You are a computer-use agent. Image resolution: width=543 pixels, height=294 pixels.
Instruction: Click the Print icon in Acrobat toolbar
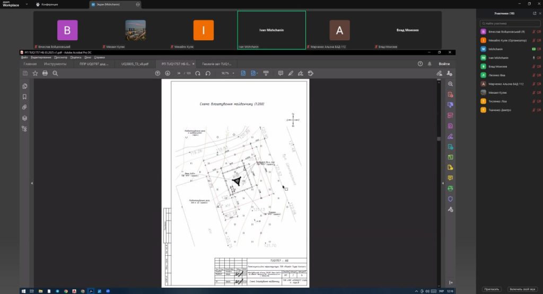click(x=45, y=73)
